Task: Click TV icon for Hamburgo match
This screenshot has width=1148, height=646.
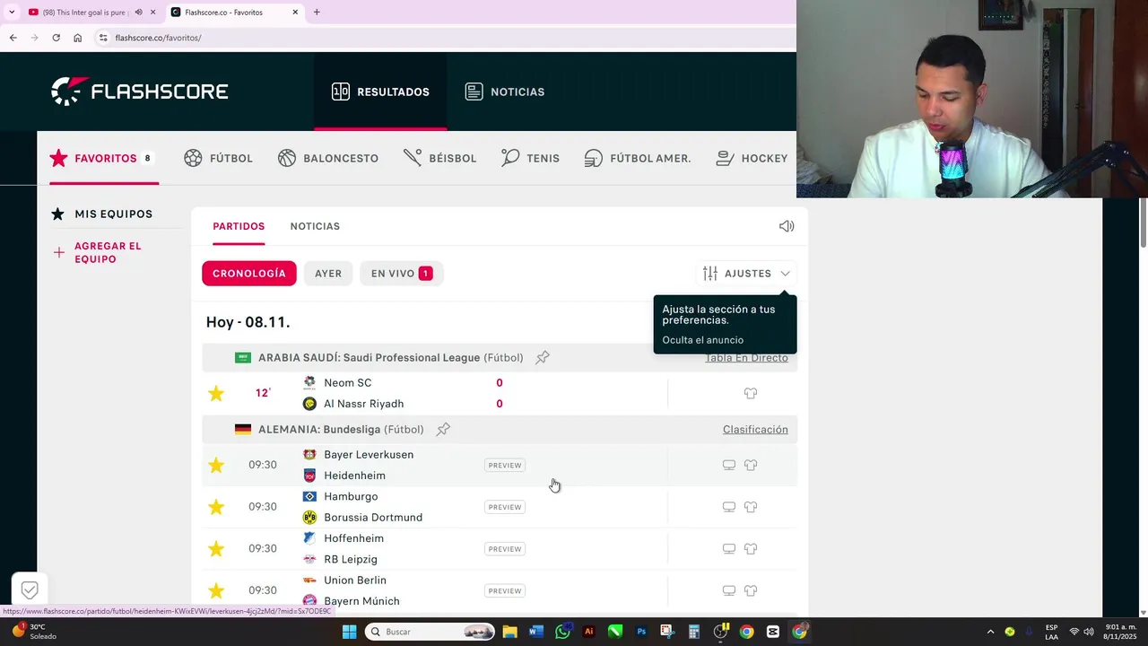Action: [x=729, y=507]
